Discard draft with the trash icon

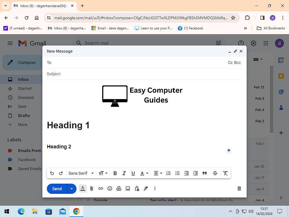point(239,188)
